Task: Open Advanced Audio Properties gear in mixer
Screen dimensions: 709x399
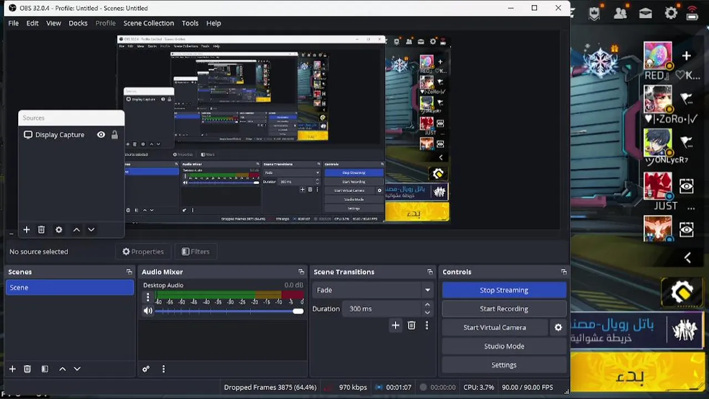Action: coord(146,369)
